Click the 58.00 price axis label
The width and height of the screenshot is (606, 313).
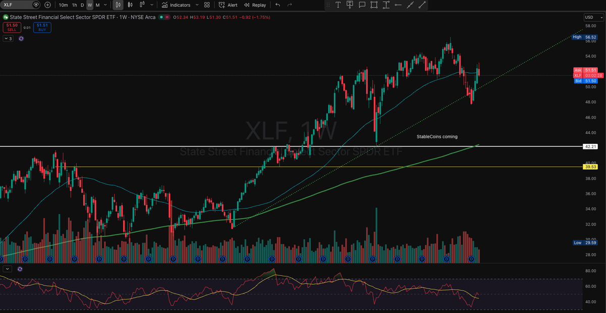(591, 25)
